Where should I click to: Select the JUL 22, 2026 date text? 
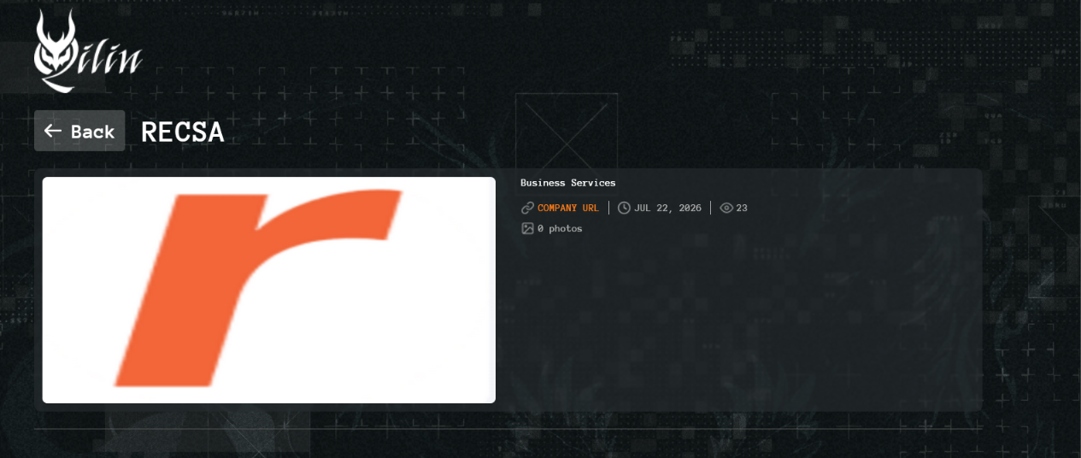pos(667,208)
